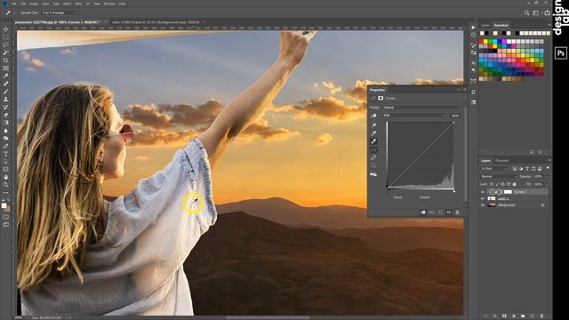This screenshot has width=569, height=320.
Task: Select the Hand tool
Action: click(x=5, y=177)
